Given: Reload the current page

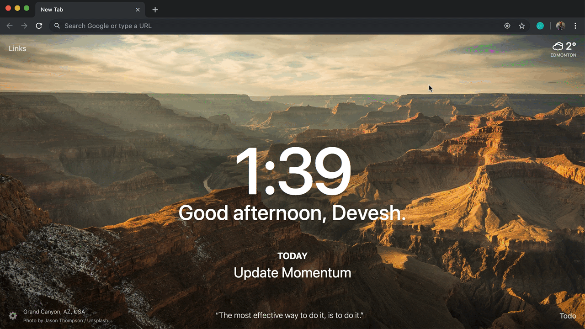Looking at the screenshot, I should (39, 26).
